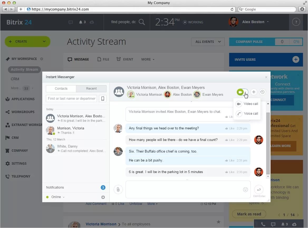Click the cloud icon in header
Viewport: 308px width, 228px height.
point(92,22)
